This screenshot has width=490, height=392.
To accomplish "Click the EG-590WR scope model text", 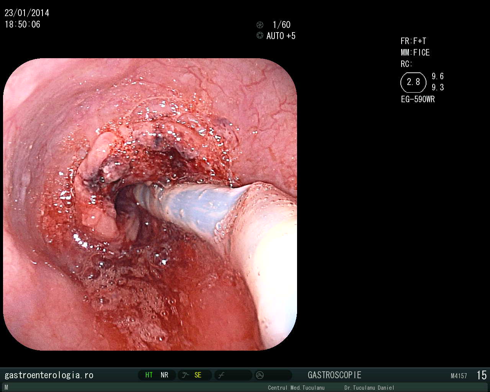I will pos(418,99).
